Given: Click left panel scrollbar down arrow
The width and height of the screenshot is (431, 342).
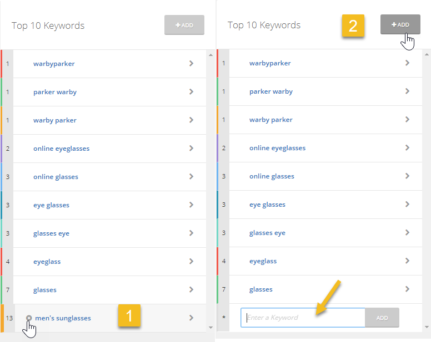Looking at the screenshot, I should point(211,327).
